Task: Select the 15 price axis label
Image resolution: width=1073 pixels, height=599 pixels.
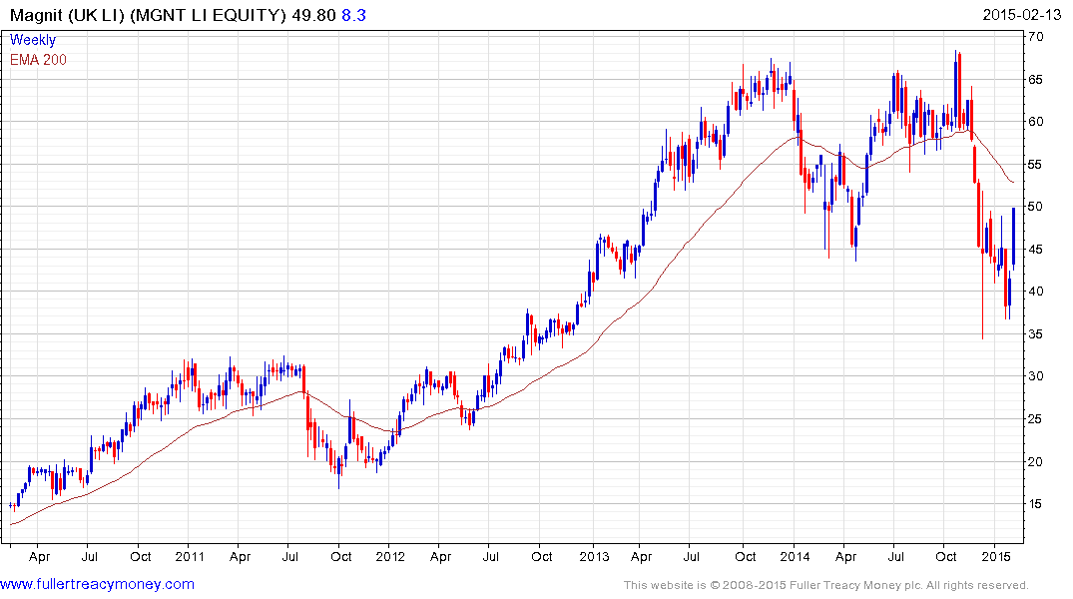Action: coord(1035,504)
